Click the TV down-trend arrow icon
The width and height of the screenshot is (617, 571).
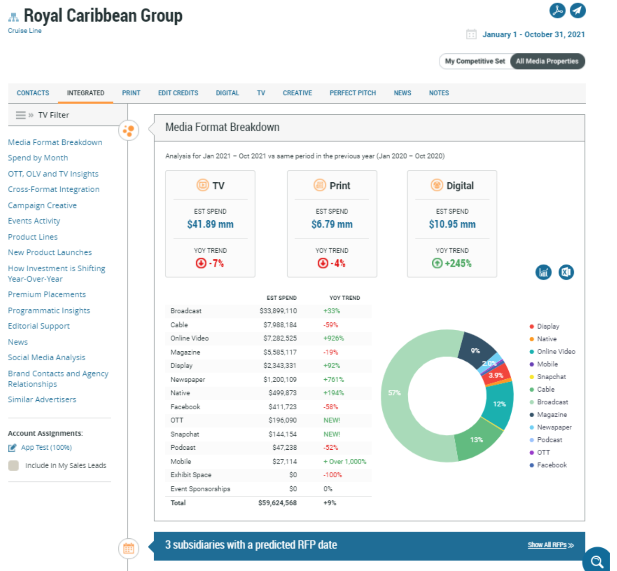pyautogui.click(x=201, y=263)
